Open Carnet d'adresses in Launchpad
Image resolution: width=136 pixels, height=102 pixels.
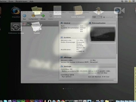(78, 10)
